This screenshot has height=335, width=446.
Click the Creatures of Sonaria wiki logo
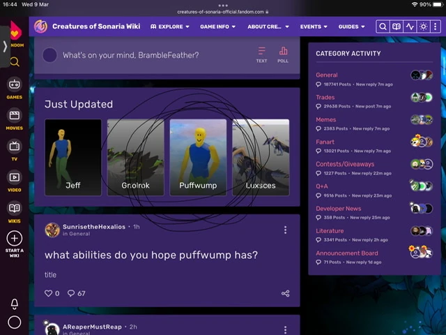click(x=41, y=27)
